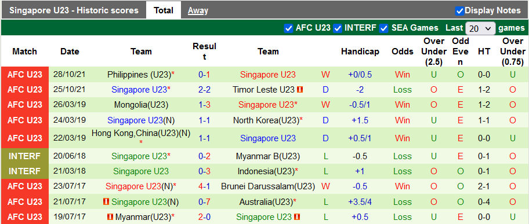Click Singapore U23 in the Indonesia row
The height and width of the screenshot is (224, 529).
coord(141,171)
